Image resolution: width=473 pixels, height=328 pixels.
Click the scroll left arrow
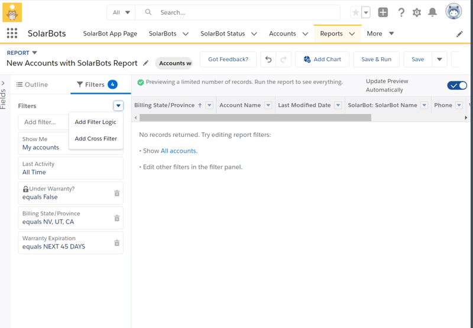coord(136,117)
